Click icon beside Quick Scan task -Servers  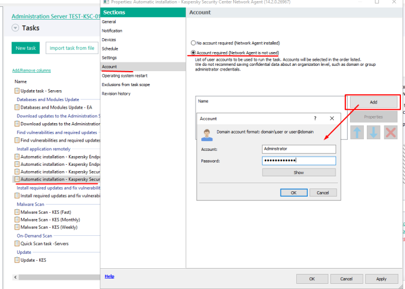pyautogui.click(x=17, y=243)
